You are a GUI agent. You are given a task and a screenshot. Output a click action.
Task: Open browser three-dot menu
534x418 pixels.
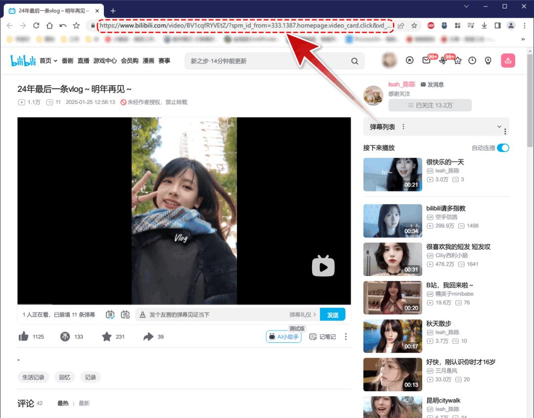coord(525,26)
